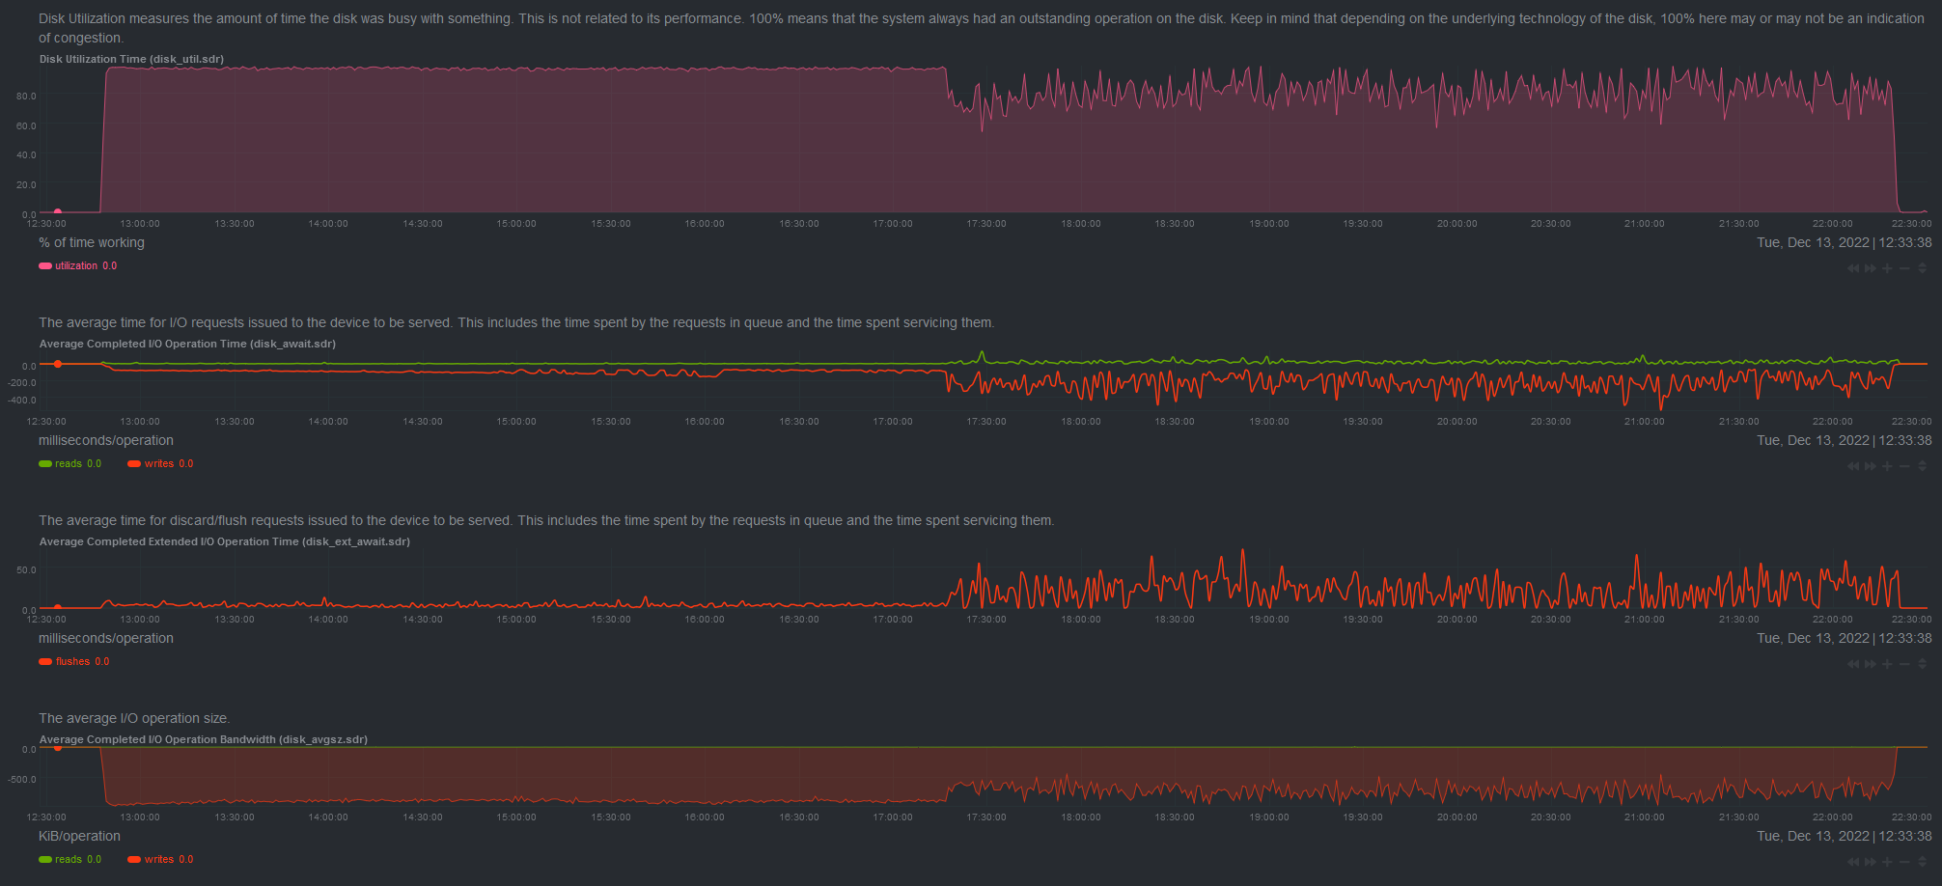Zoom out the Disk Utilization Time chart

(x=1904, y=268)
